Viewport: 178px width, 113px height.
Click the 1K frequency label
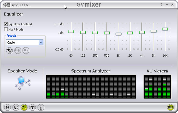click(x=118, y=56)
